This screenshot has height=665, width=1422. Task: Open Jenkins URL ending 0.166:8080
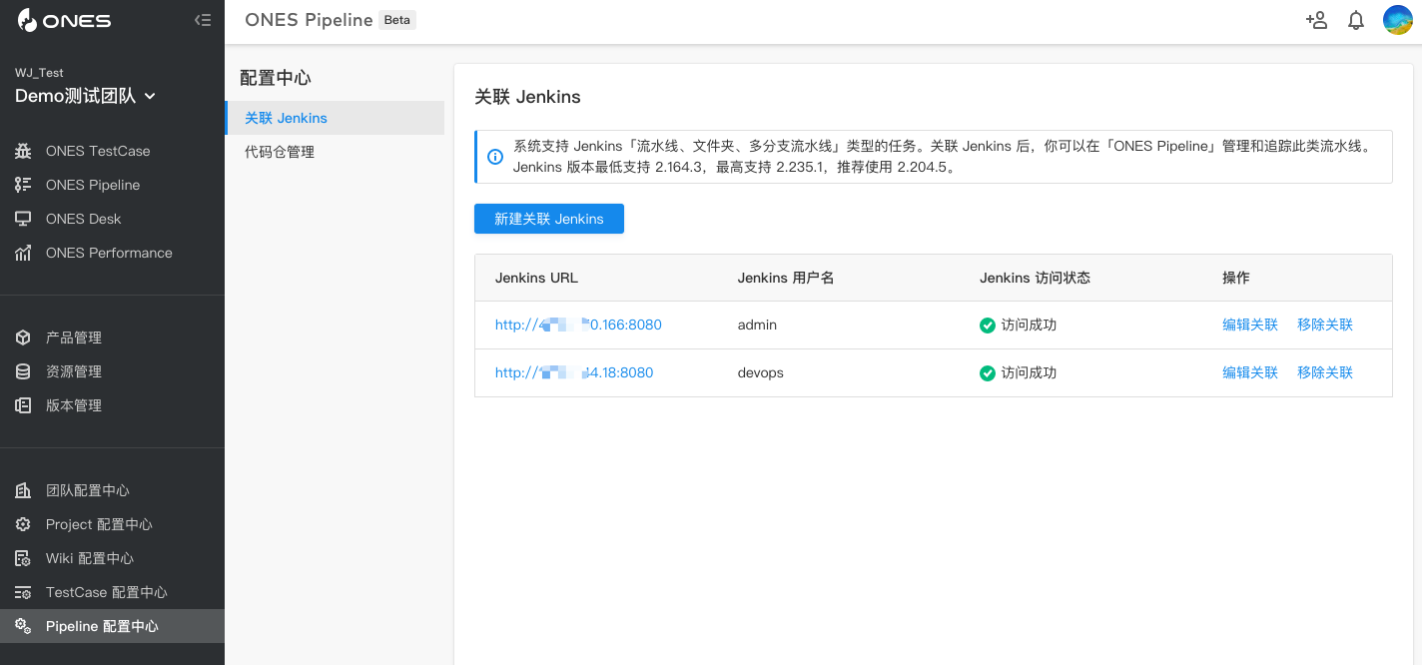click(x=578, y=325)
